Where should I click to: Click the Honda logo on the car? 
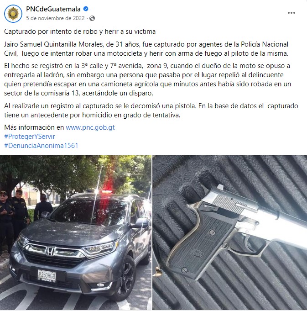click(51, 251)
